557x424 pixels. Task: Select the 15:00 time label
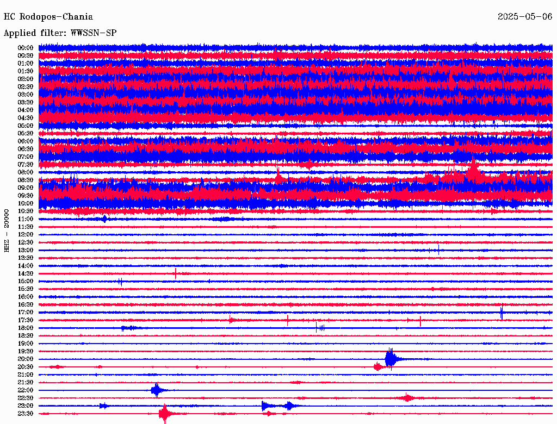[x=26, y=281]
